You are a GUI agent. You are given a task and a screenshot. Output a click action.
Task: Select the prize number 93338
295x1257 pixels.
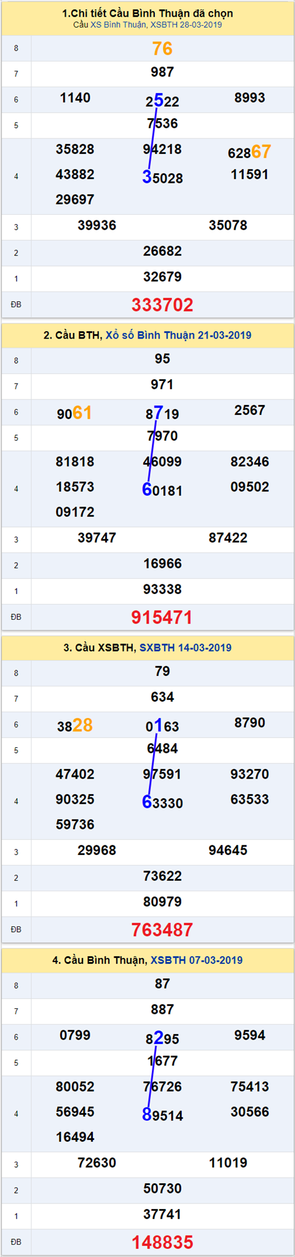tap(162, 590)
